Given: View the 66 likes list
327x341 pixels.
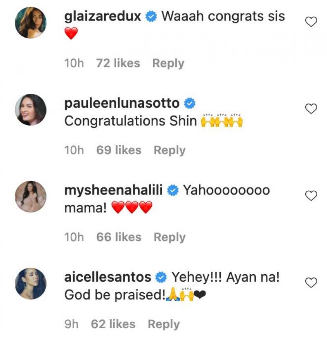Looking at the screenshot, I should click(x=119, y=237).
